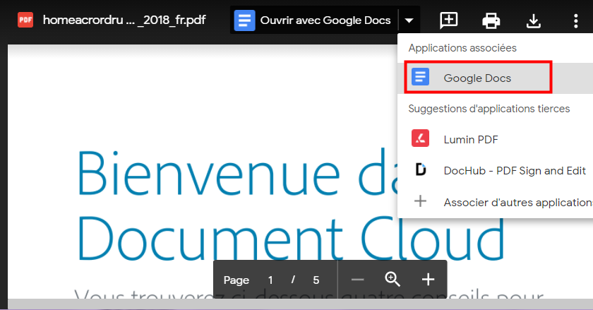The width and height of the screenshot is (593, 310).
Task: Click the Lumin PDF red icon
Action: point(420,138)
